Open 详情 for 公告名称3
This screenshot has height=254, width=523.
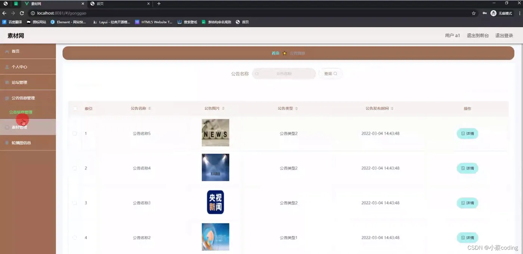[467, 203]
